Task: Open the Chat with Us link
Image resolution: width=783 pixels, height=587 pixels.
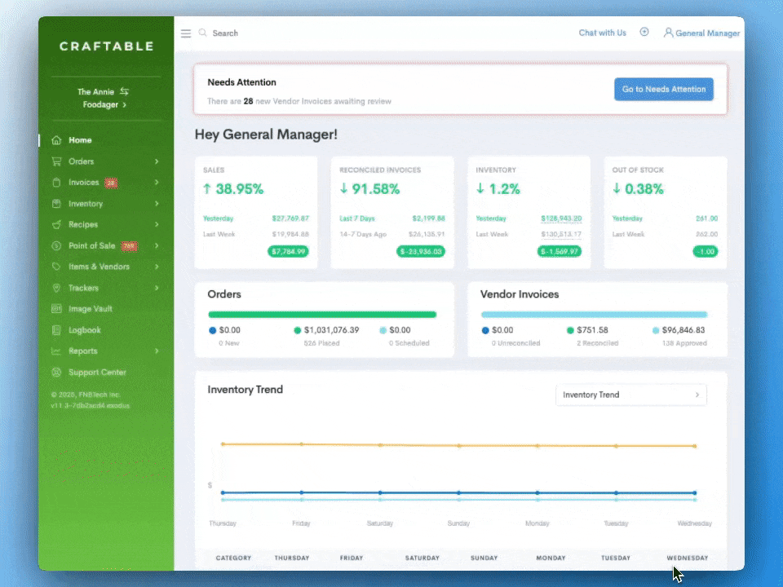Action: (x=602, y=33)
